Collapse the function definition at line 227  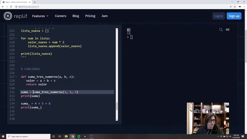tap(16, 77)
